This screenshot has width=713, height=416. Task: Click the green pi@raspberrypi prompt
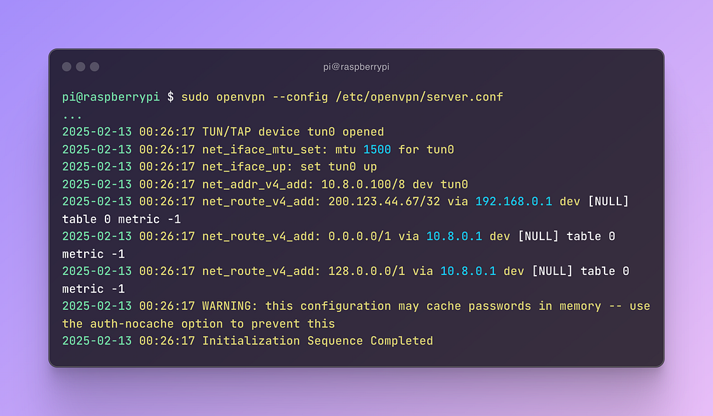click(x=111, y=97)
